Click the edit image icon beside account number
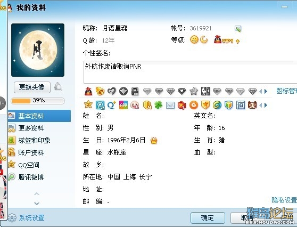Screen dimensions: 297x227 tap(238, 29)
